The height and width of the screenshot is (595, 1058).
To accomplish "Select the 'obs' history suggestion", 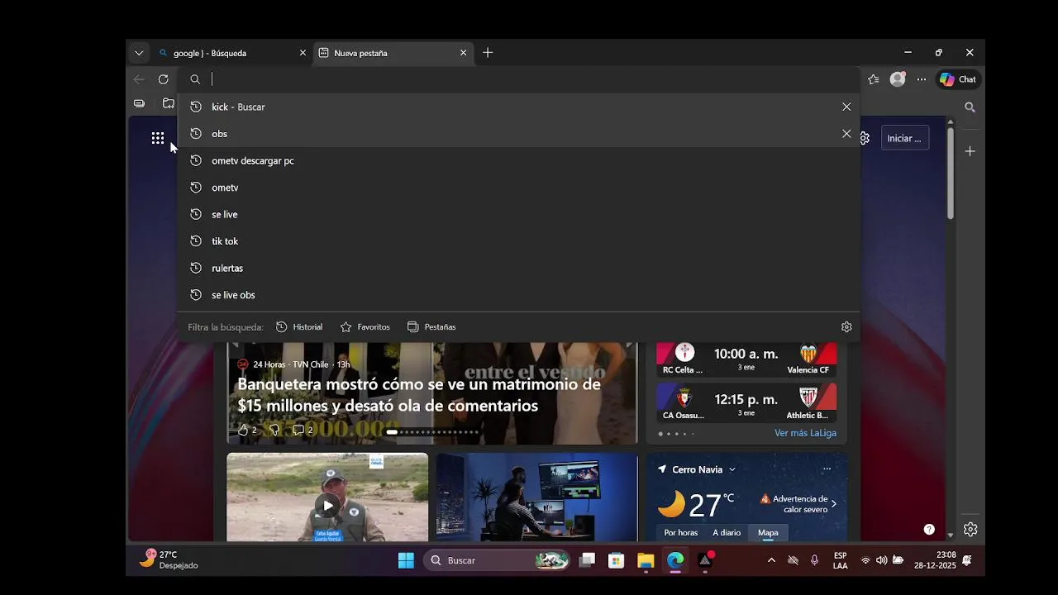I will coord(518,134).
